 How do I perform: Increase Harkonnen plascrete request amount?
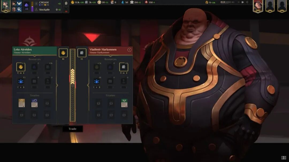(126, 73)
